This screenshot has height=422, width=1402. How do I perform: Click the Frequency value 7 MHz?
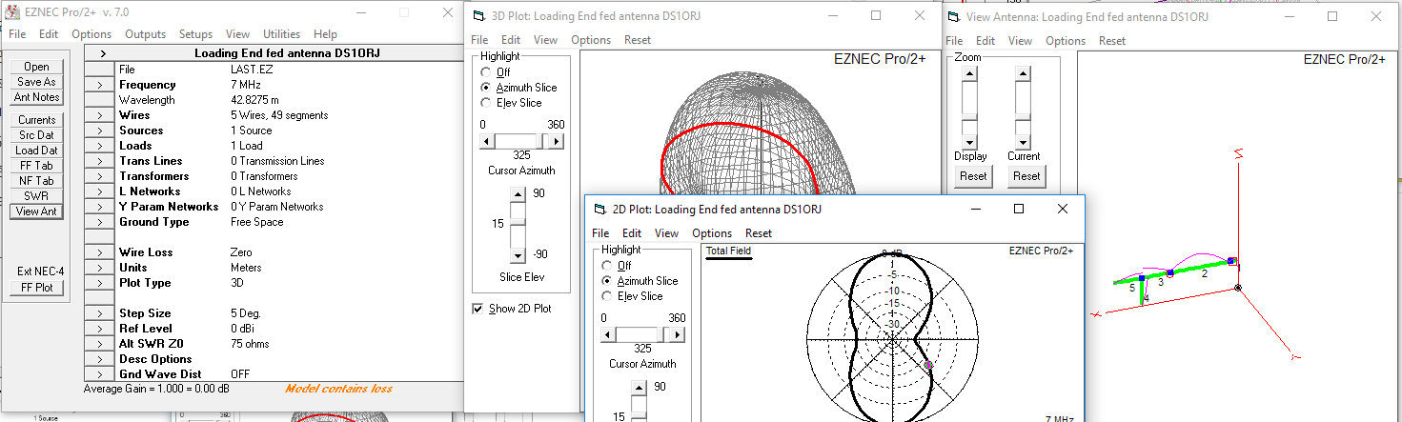247,85
